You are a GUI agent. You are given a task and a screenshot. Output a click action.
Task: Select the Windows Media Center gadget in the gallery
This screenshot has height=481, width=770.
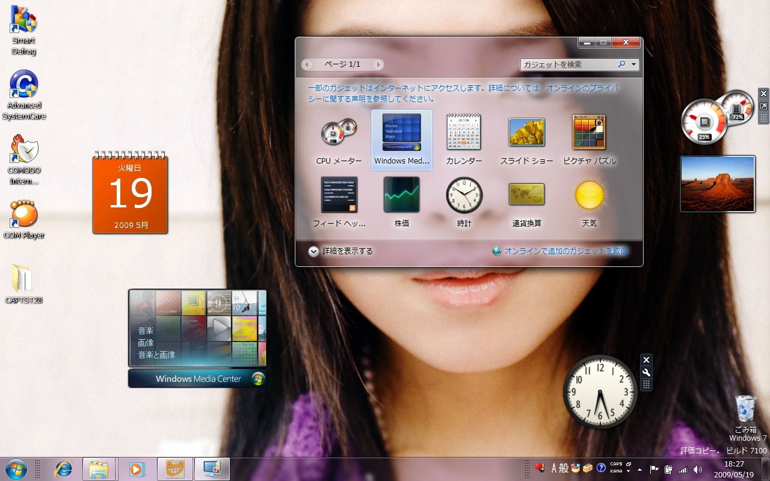[x=402, y=141]
